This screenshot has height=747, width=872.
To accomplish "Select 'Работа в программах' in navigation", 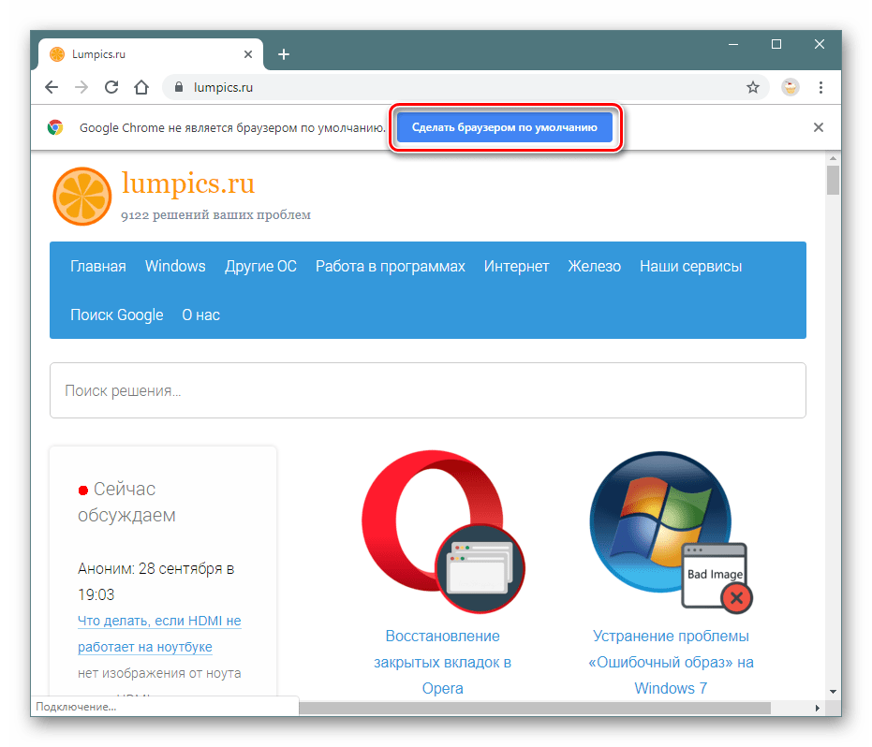I will pos(390,266).
